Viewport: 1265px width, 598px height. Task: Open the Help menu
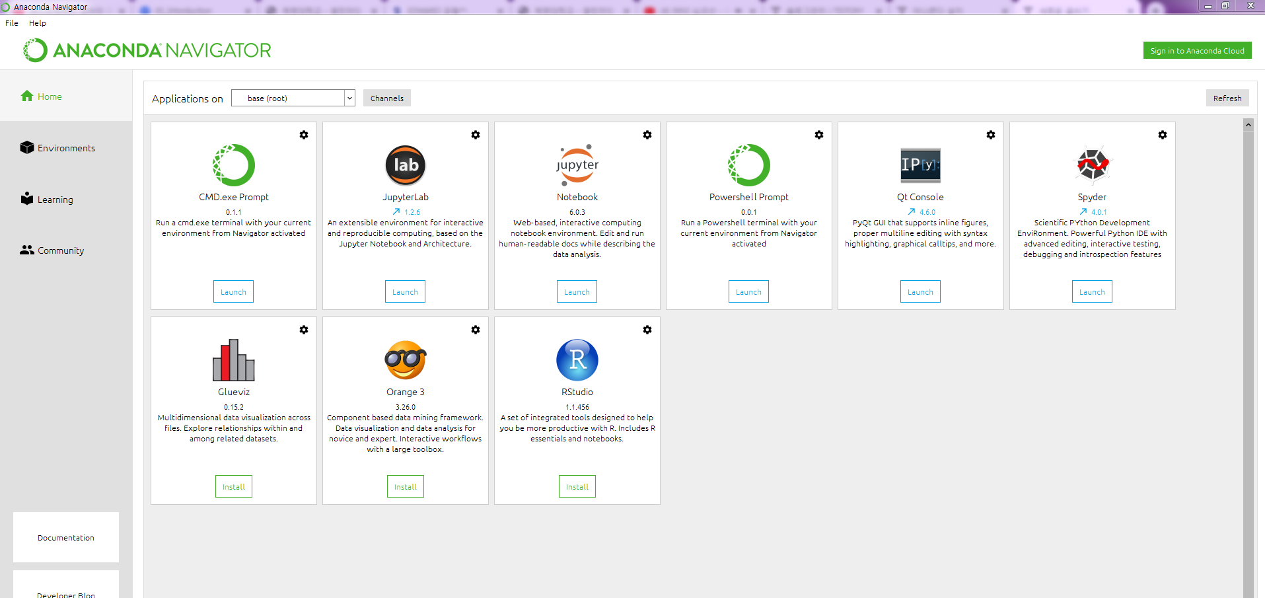38,23
